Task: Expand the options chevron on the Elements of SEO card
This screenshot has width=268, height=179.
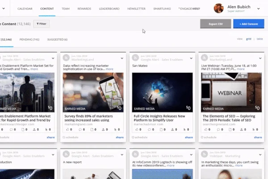Action: 260,59
